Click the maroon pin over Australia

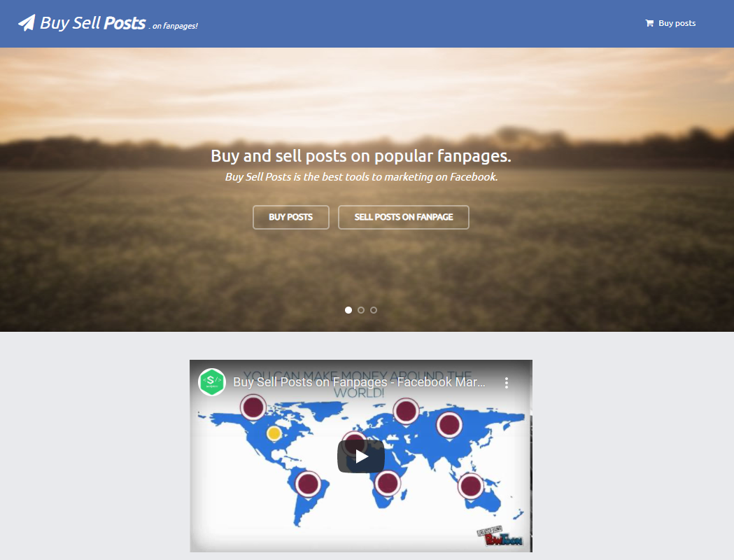[x=470, y=486]
